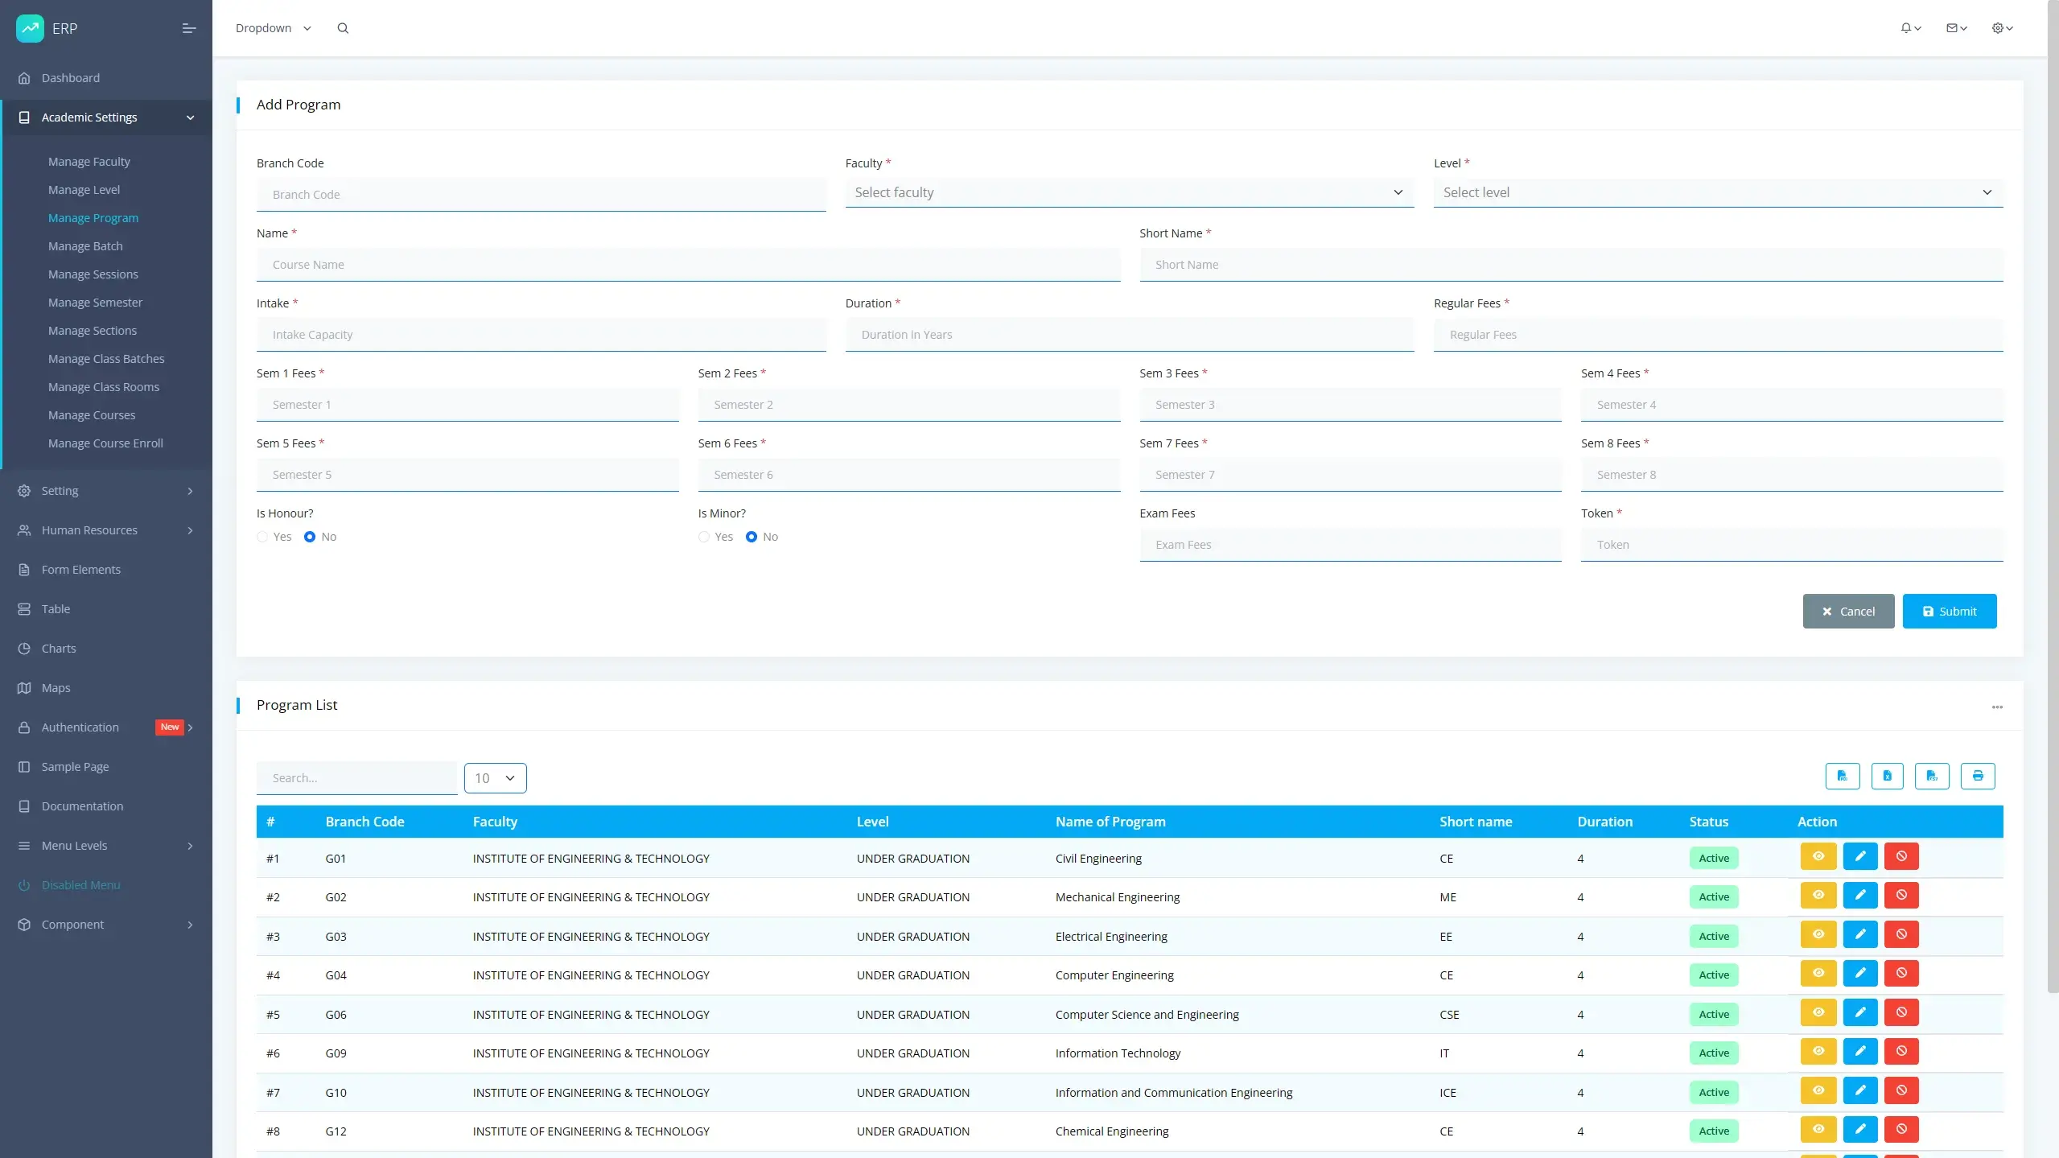
Task: Select Yes for Is Honour
Action: 262,537
